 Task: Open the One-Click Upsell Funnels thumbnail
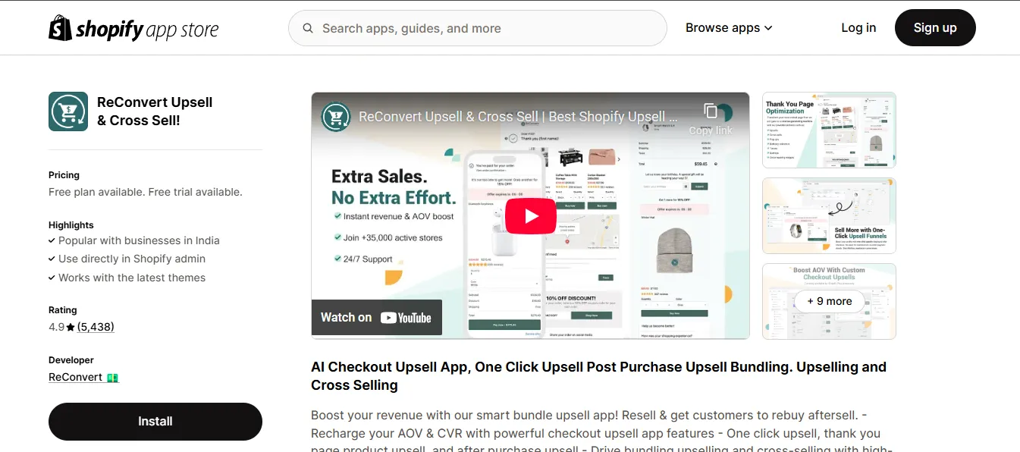pyautogui.click(x=829, y=215)
